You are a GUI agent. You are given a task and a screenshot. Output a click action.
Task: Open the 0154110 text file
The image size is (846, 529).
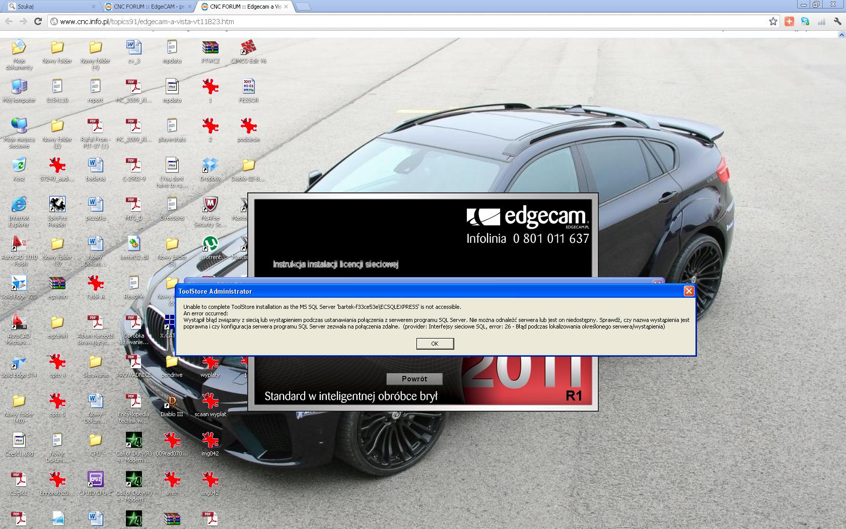point(57,91)
